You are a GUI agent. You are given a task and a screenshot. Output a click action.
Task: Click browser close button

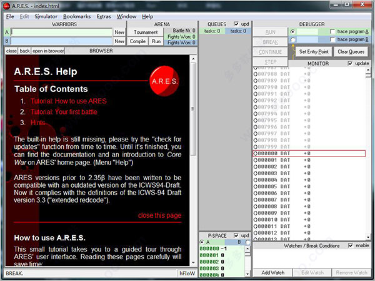11,51
